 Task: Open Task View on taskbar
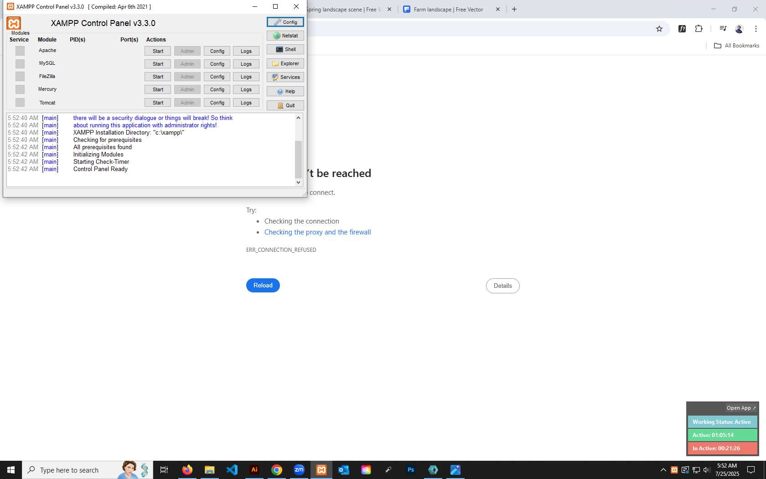click(x=164, y=470)
